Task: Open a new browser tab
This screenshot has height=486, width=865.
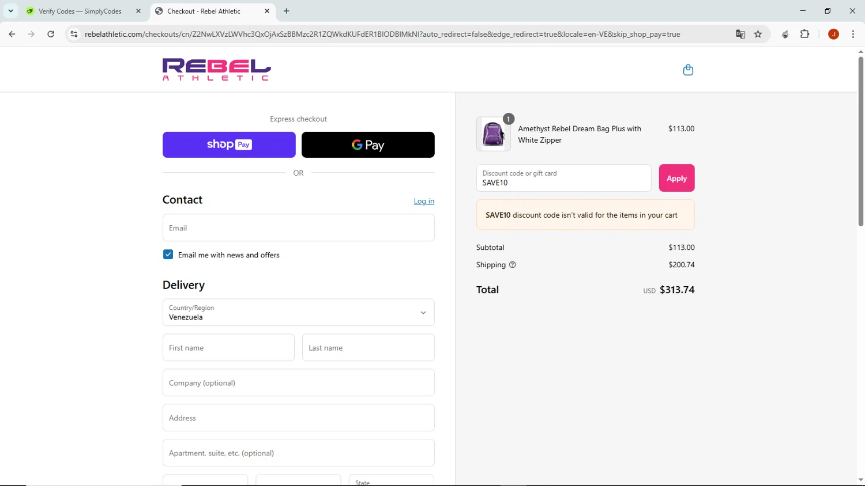Action: [287, 11]
